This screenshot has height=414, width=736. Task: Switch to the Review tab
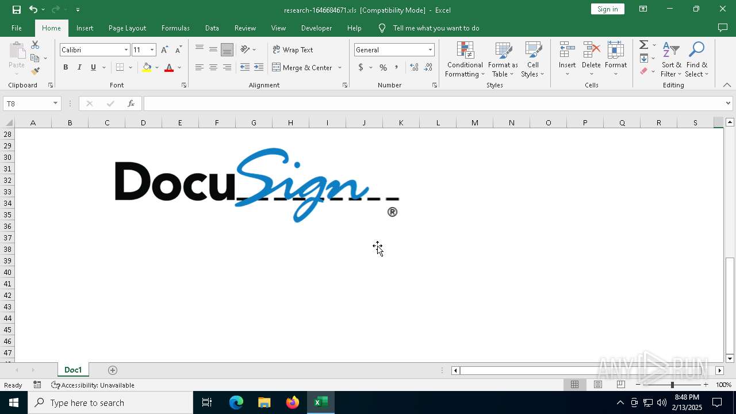(x=245, y=28)
